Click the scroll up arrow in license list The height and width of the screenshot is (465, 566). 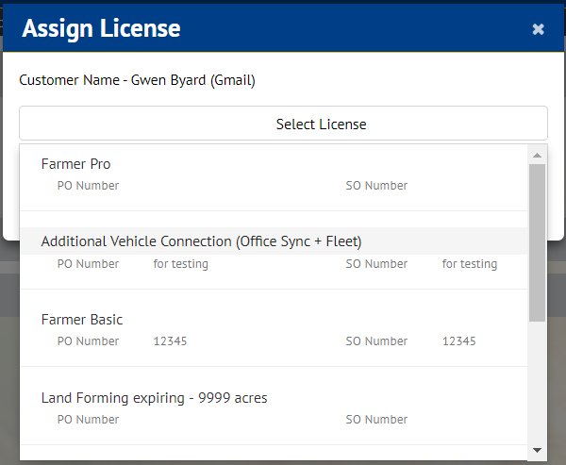(537, 156)
